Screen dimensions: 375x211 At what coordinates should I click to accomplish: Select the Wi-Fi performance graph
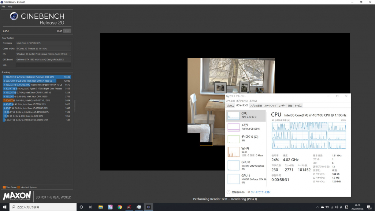pos(245,150)
